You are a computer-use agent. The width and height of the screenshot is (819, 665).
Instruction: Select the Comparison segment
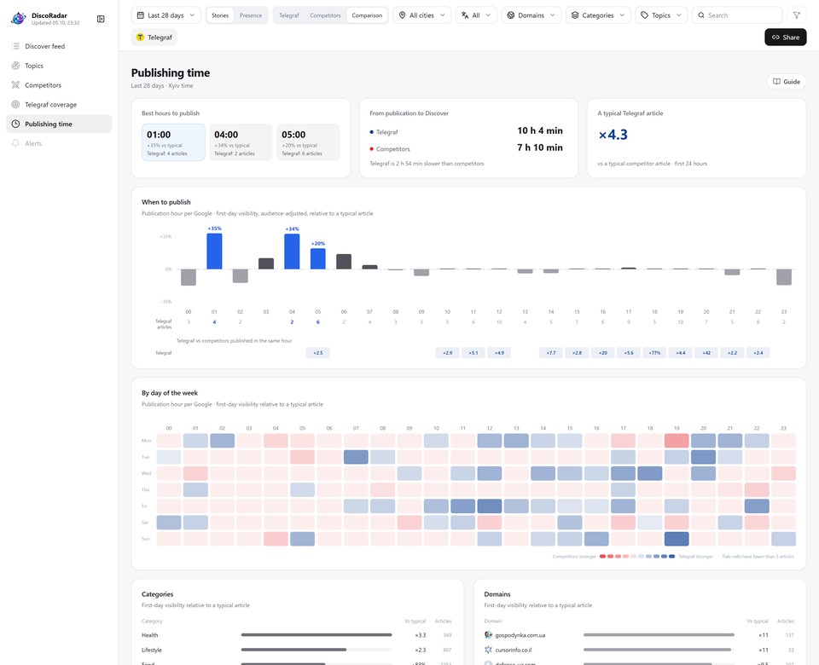point(367,15)
